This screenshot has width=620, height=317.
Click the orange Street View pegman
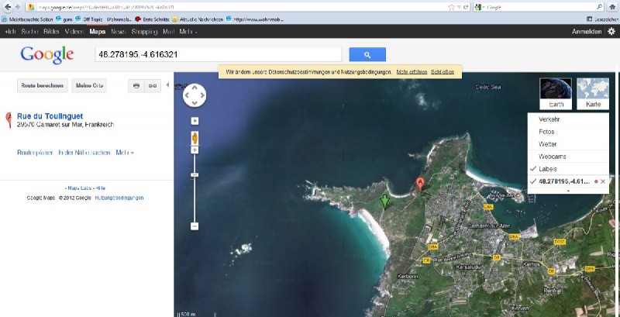[195, 138]
